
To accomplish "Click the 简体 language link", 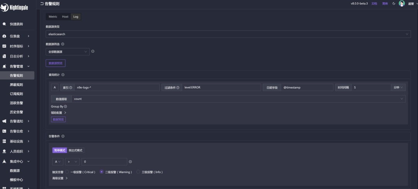I will (385, 3).
